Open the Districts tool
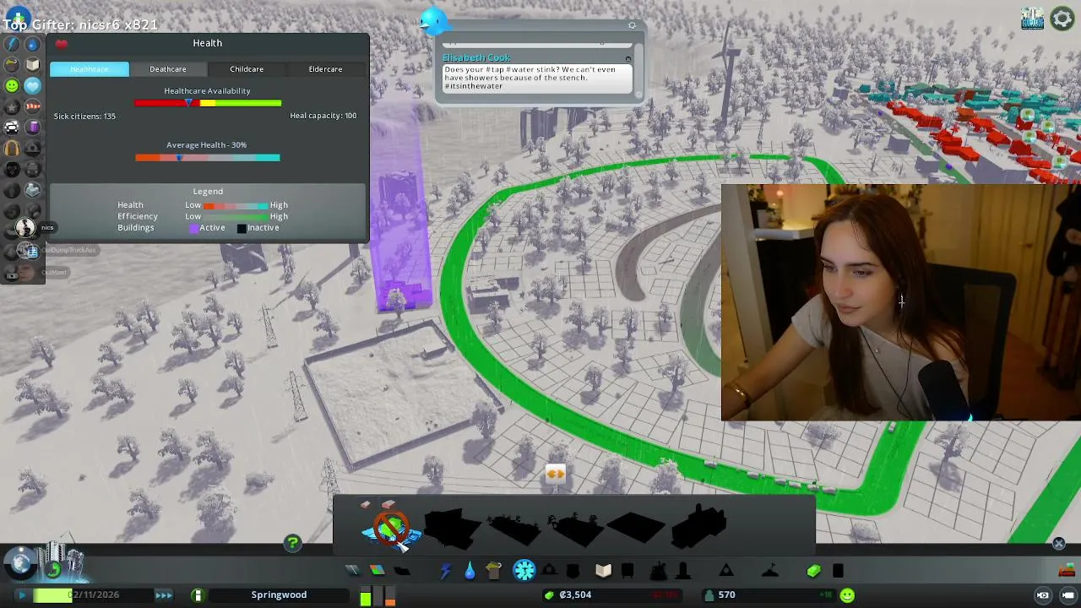 [402, 571]
